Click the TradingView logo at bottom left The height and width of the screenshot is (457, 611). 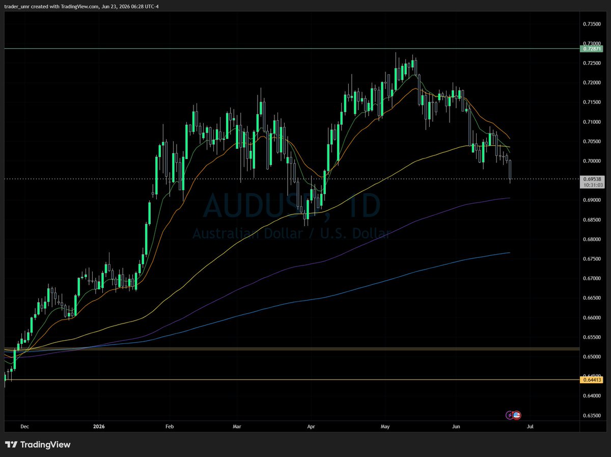pos(38,445)
